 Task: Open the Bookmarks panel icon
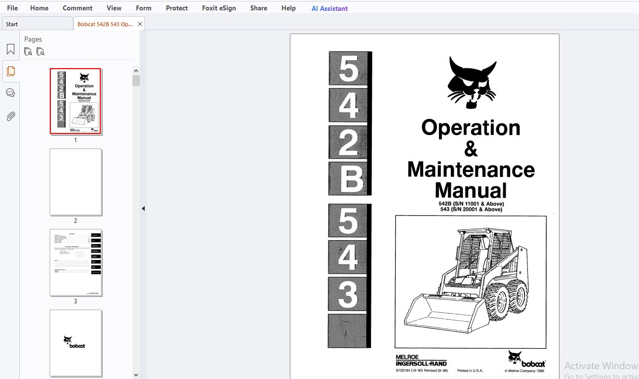coord(10,49)
